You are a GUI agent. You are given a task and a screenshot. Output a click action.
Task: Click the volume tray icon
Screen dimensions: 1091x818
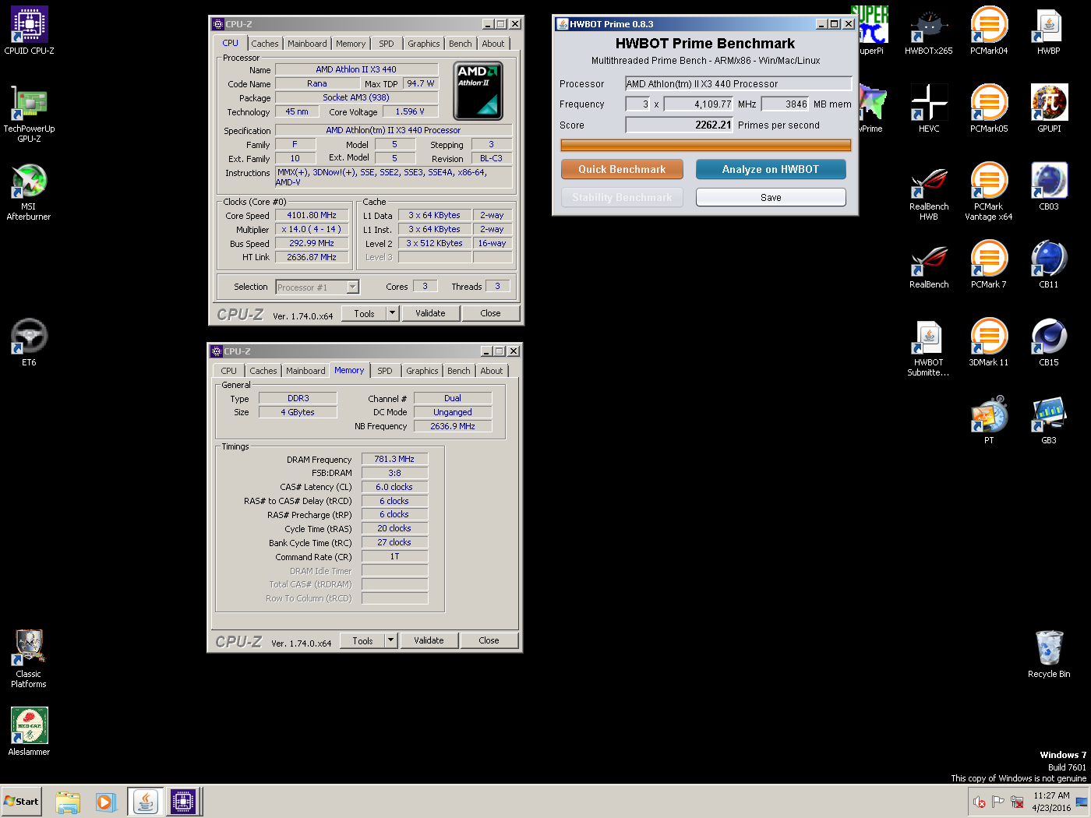[x=980, y=802]
